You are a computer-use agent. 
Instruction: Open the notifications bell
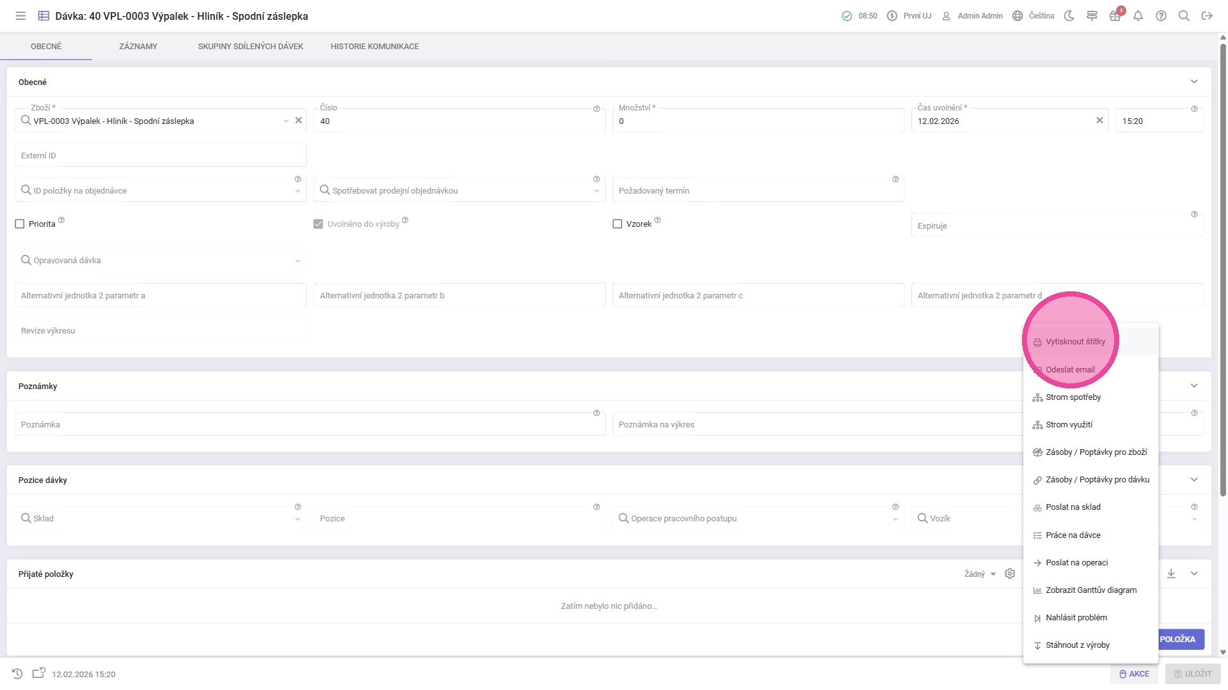[x=1138, y=16]
